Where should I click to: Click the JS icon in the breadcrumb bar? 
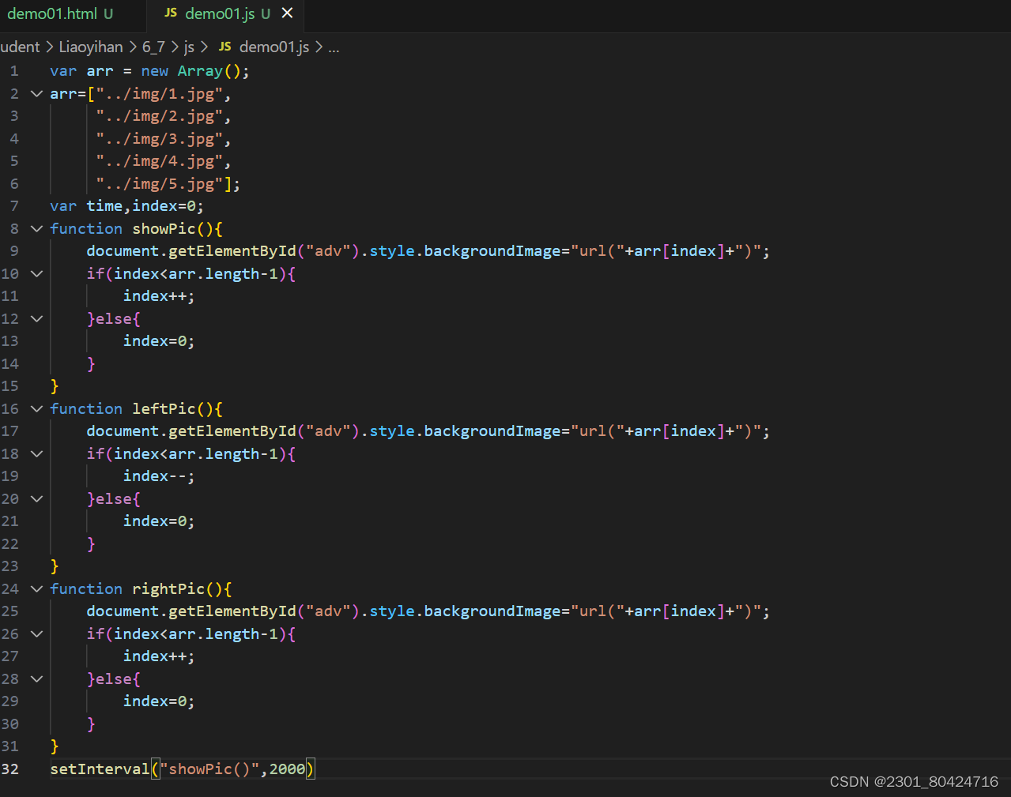pos(224,47)
